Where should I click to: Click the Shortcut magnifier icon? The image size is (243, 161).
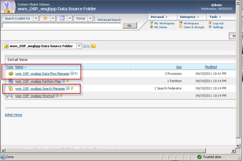10,96
